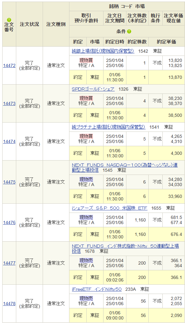Select execution price 4,300
The image size is (185, 323).
[176, 153]
